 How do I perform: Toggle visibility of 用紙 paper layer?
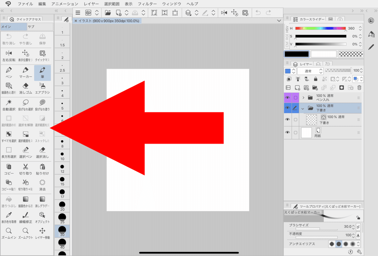[287, 132]
